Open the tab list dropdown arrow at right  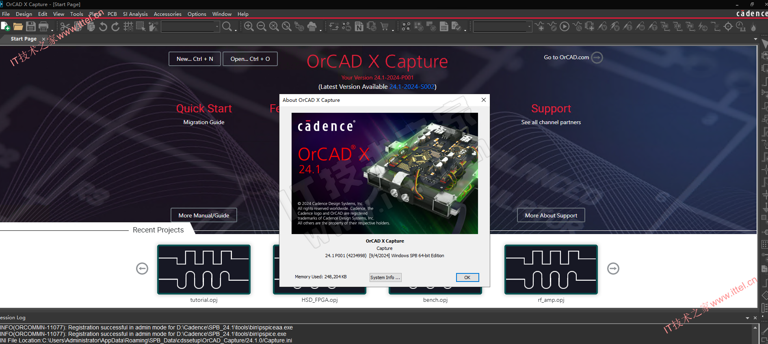coord(755,39)
